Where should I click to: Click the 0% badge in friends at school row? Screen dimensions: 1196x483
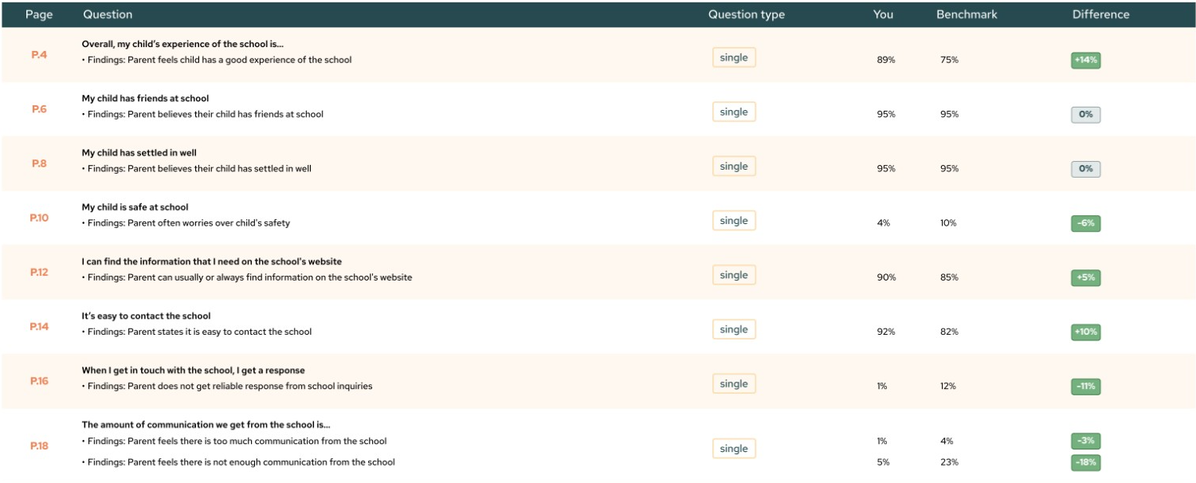tap(1085, 115)
